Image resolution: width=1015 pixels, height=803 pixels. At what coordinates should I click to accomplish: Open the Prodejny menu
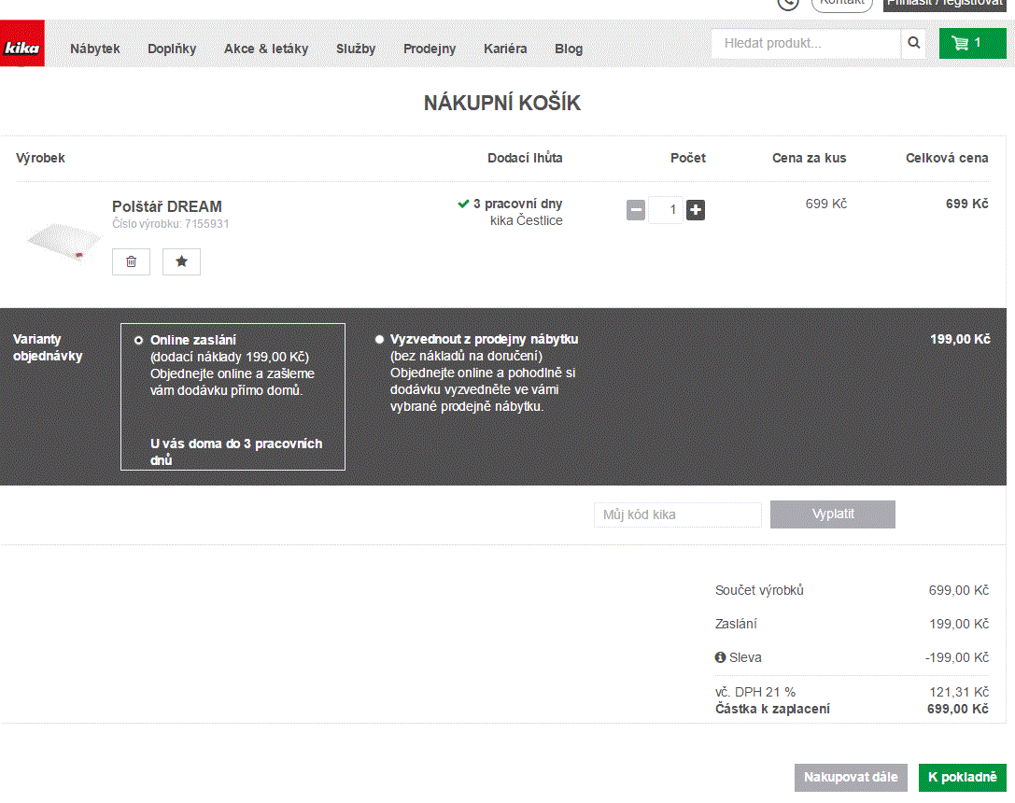(x=430, y=49)
